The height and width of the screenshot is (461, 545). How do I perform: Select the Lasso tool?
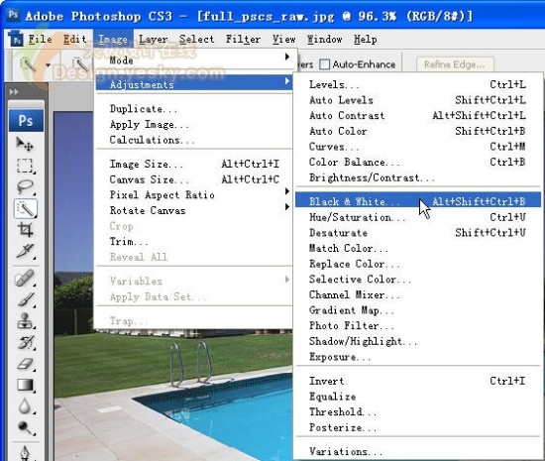pyautogui.click(x=25, y=187)
